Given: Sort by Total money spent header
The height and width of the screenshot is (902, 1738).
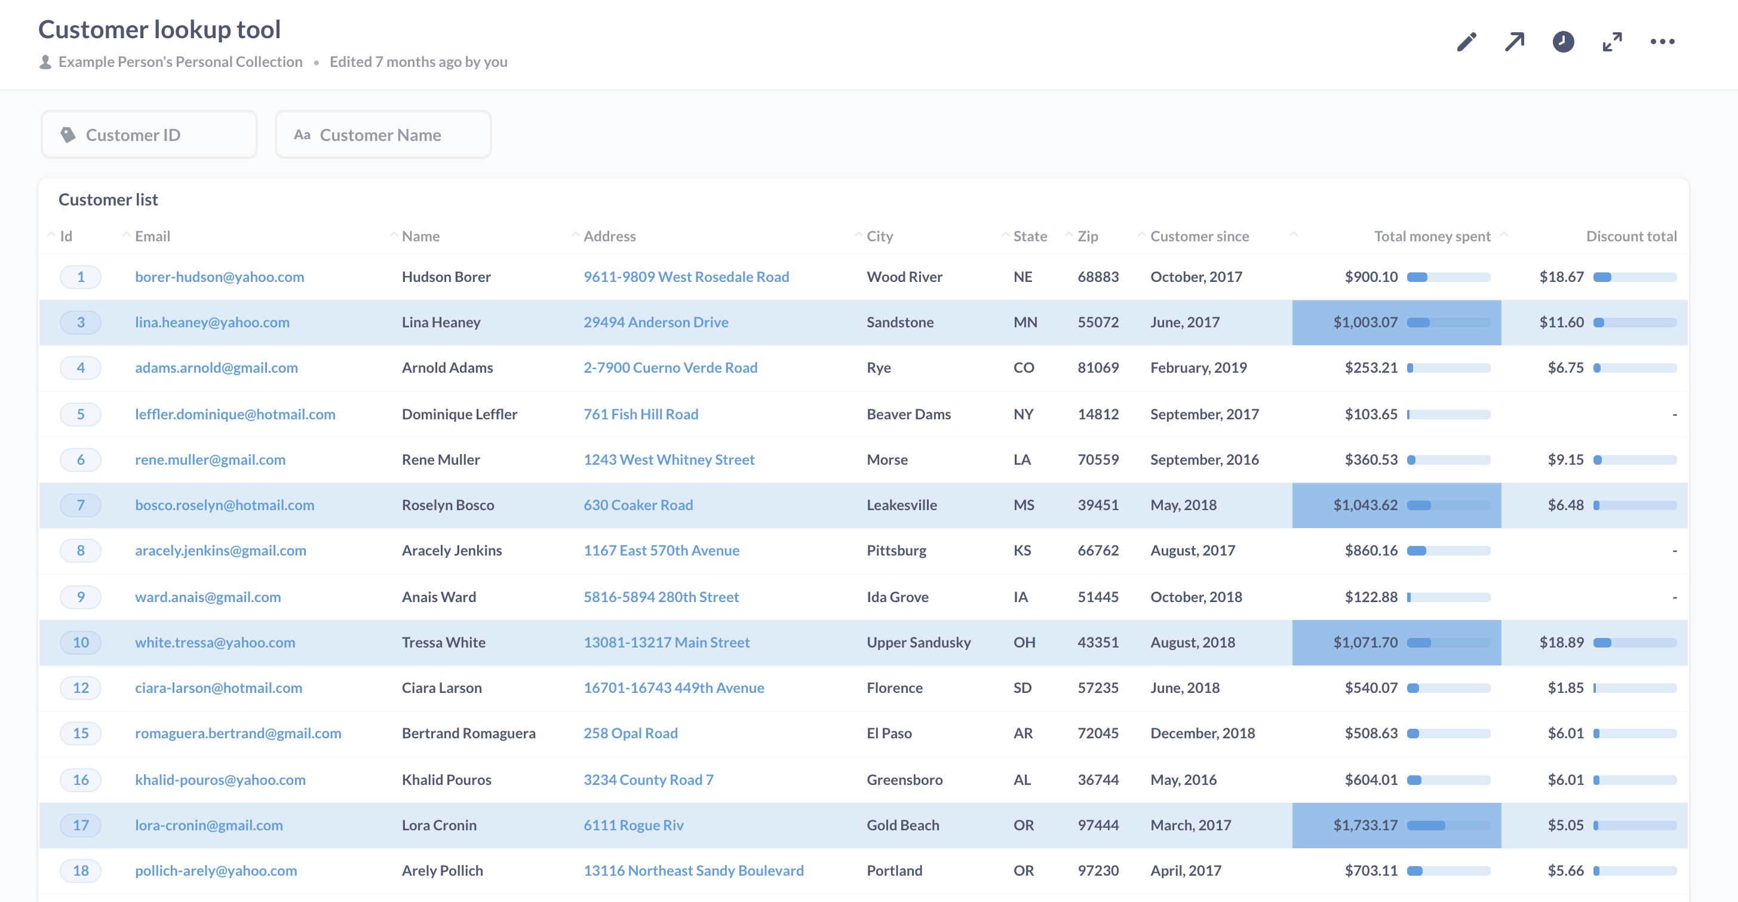Looking at the screenshot, I should (1432, 236).
